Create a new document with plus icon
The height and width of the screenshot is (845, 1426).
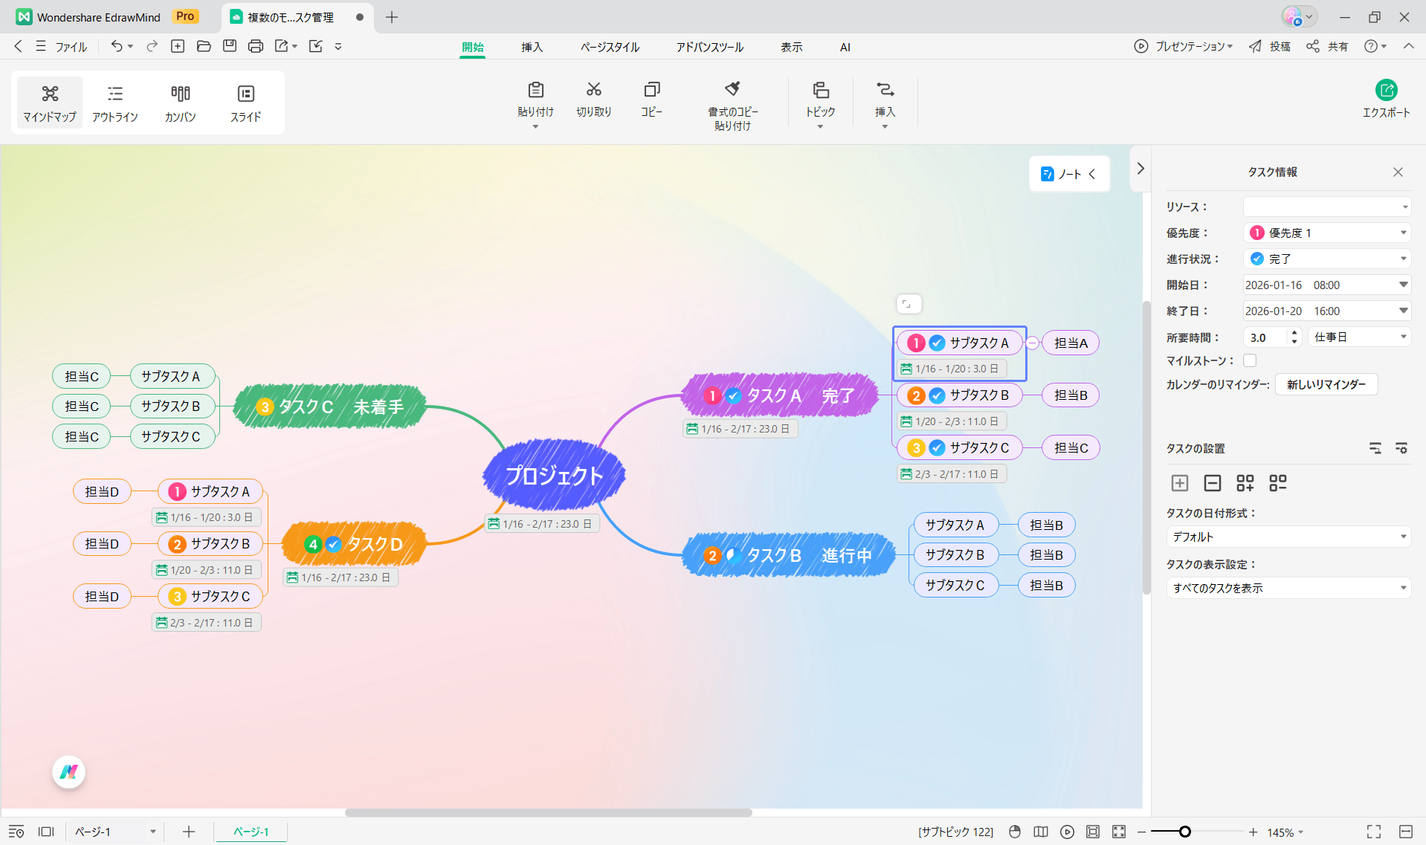[178, 46]
